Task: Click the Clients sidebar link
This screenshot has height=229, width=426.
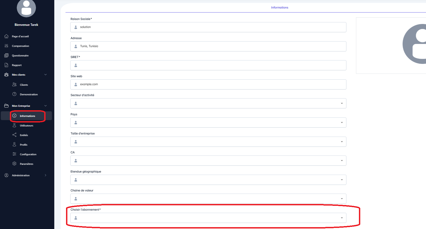Action: [x=24, y=85]
